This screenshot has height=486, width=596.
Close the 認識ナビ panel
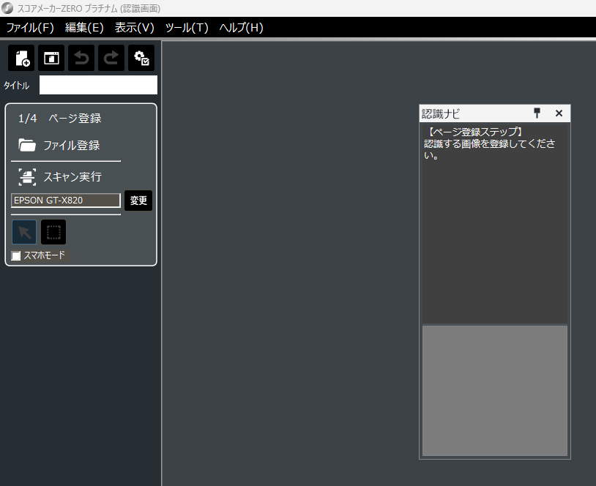pos(559,113)
